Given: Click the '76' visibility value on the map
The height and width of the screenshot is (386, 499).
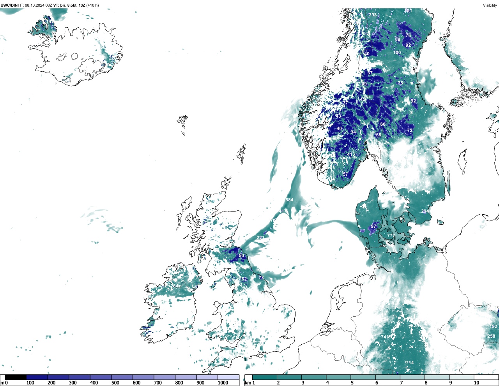Looking at the screenshot, I should tap(408, 35).
